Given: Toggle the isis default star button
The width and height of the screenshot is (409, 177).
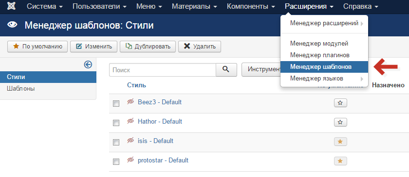Looking at the screenshot, I should click(340, 142).
